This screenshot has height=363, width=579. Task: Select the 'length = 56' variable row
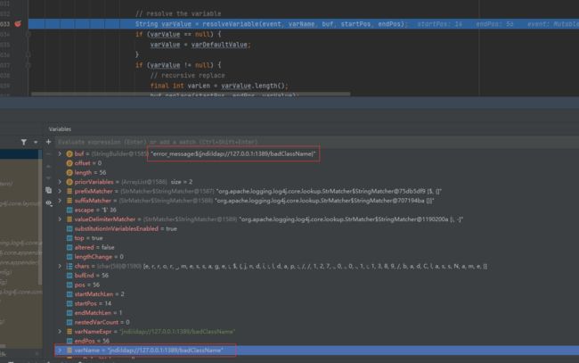317,173
